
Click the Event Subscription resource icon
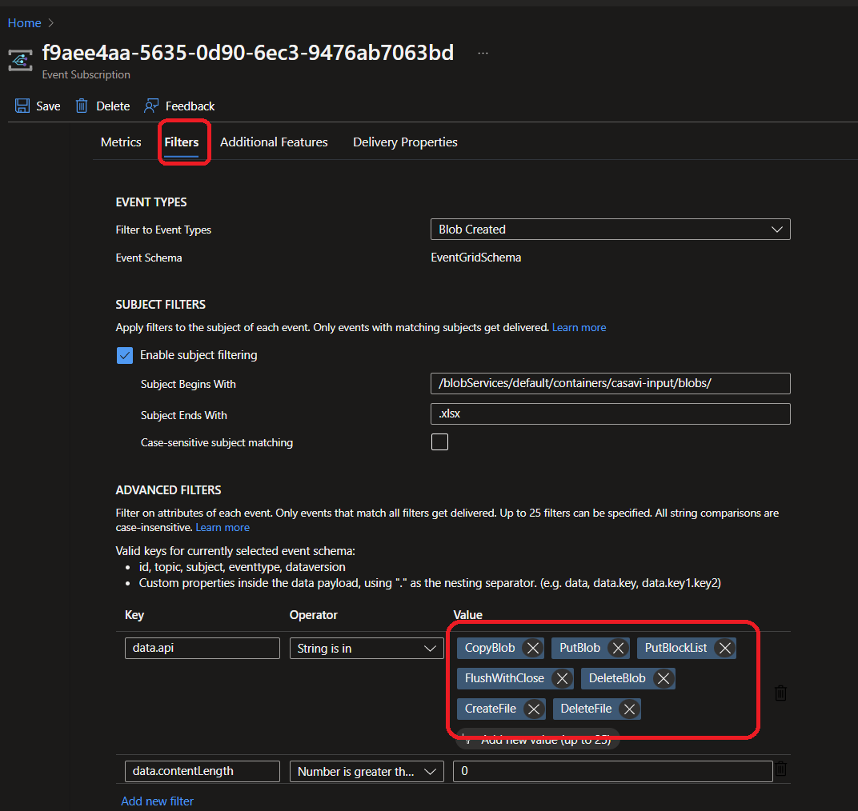[20, 60]
